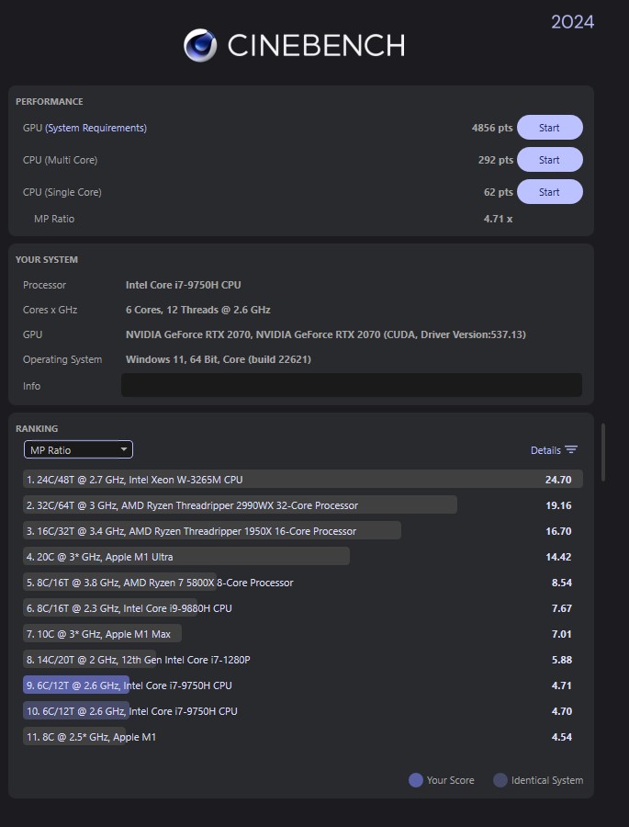Viewport: 629px width, 827px height.
Task: Click the CPU (Single Core) label
Action: (62, 192)
